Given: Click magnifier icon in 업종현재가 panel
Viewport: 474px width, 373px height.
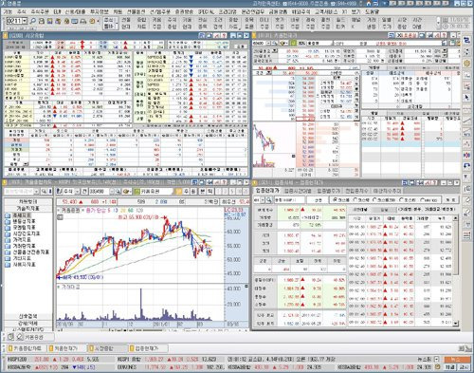Looking at the screenshot, I should point(268,200).
